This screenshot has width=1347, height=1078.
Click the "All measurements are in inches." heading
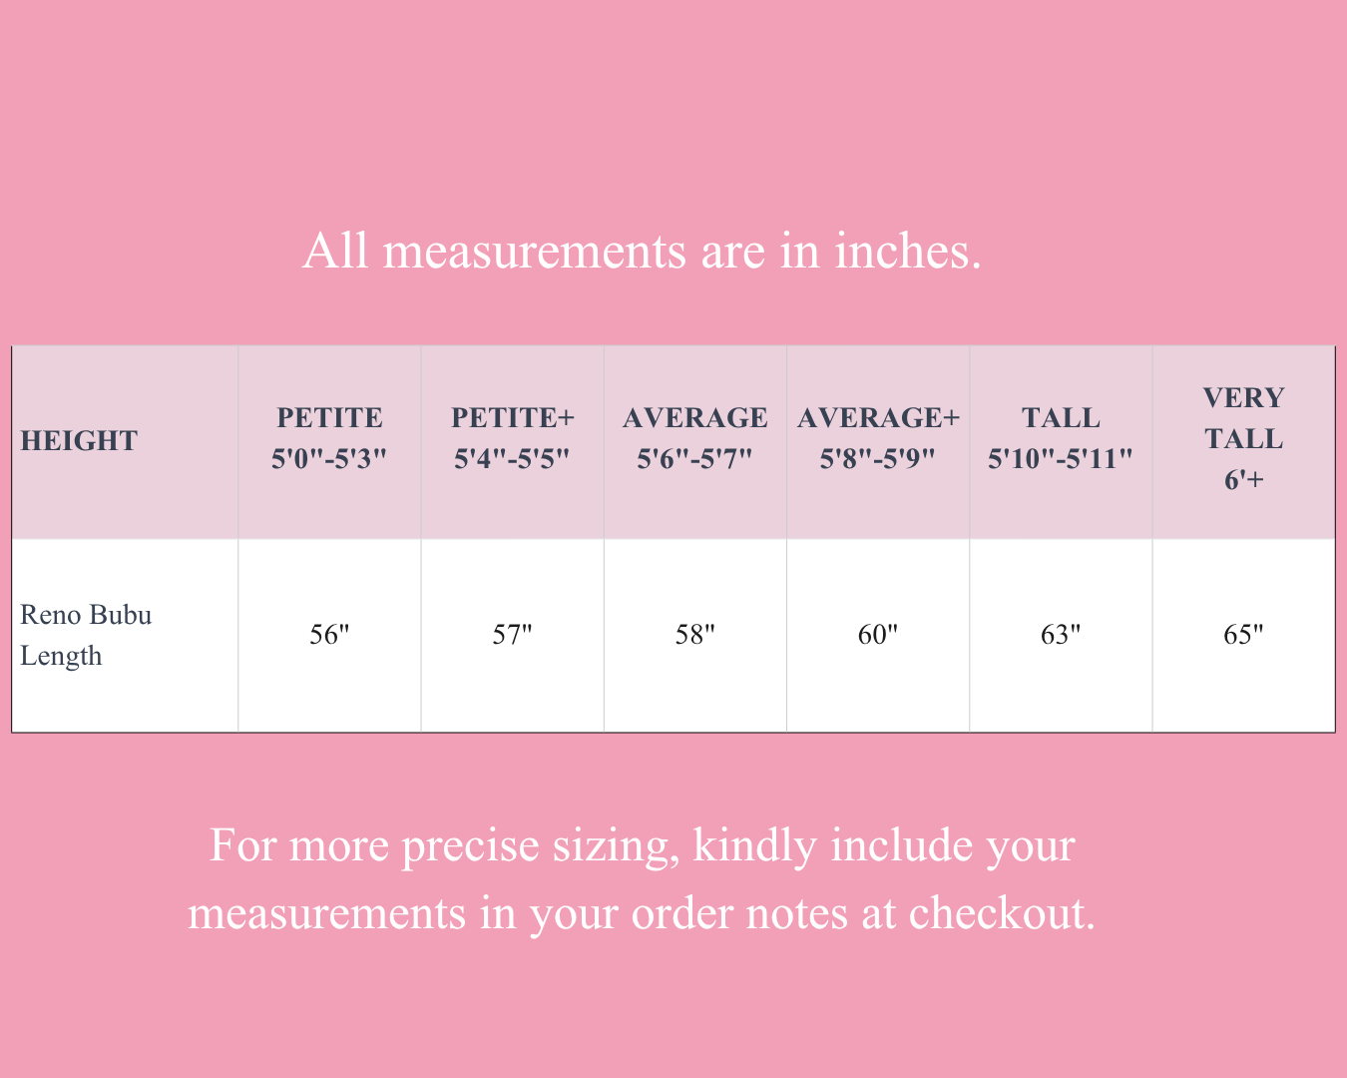642,251
